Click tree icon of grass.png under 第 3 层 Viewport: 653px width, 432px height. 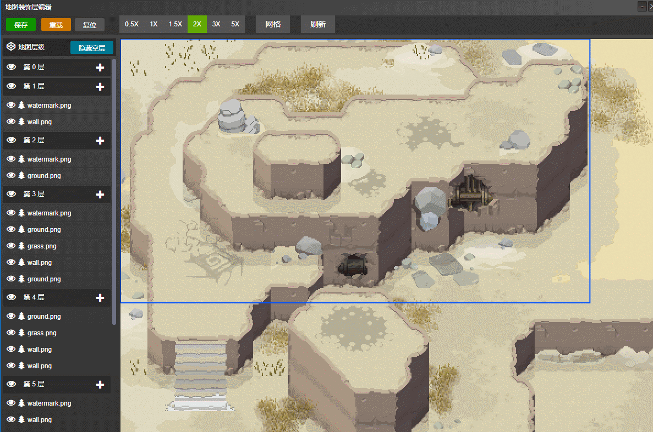[21, 246]
